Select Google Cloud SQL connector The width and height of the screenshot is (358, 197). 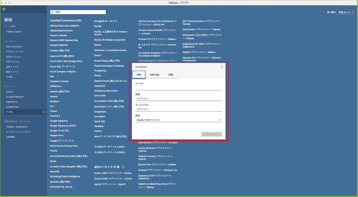pos(60,131)
